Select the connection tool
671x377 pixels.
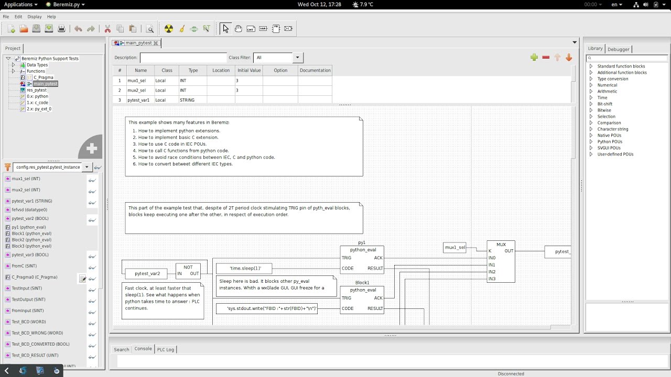point(288,29)
